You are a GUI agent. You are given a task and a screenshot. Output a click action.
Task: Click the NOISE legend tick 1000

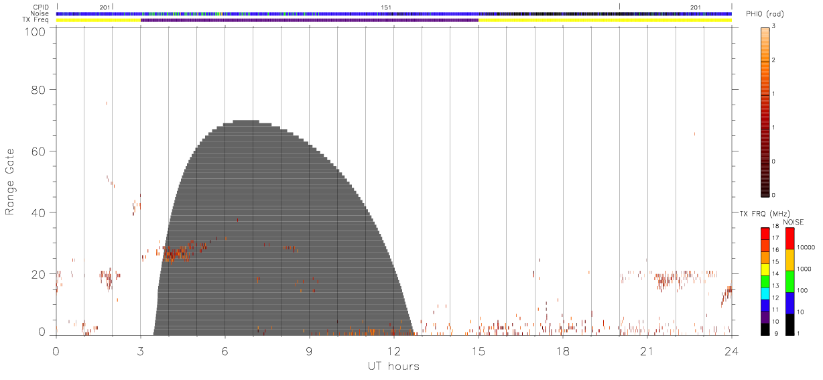point(804,269)
